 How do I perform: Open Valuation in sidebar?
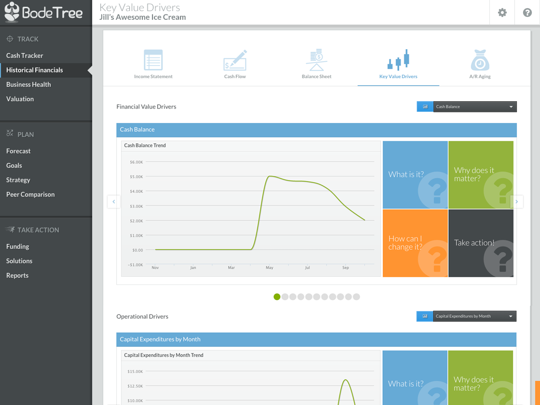click(x=20, y=99)
